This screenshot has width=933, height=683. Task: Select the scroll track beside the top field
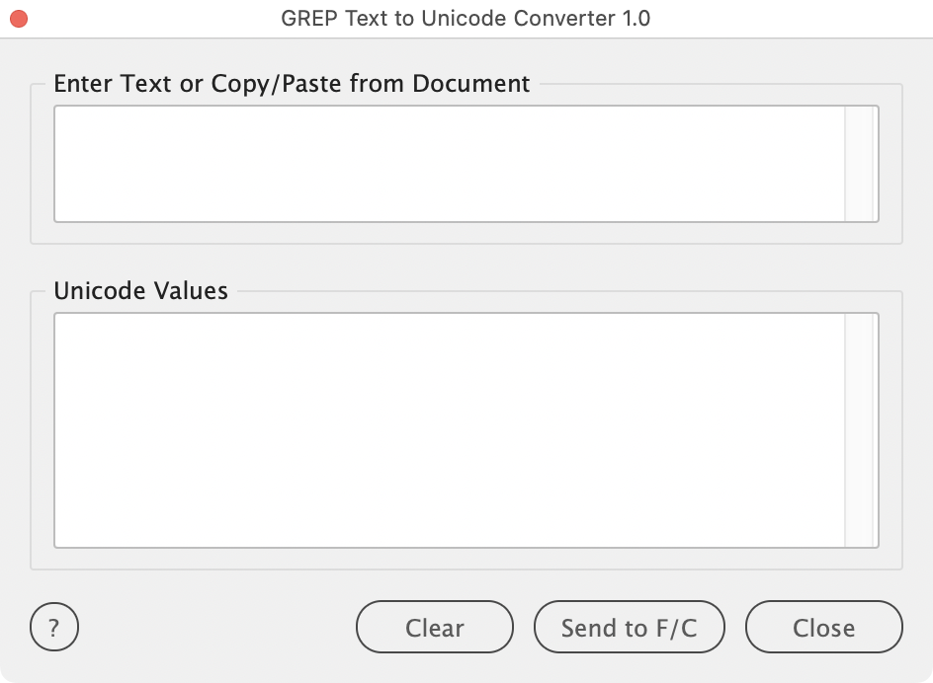[861, 164]
